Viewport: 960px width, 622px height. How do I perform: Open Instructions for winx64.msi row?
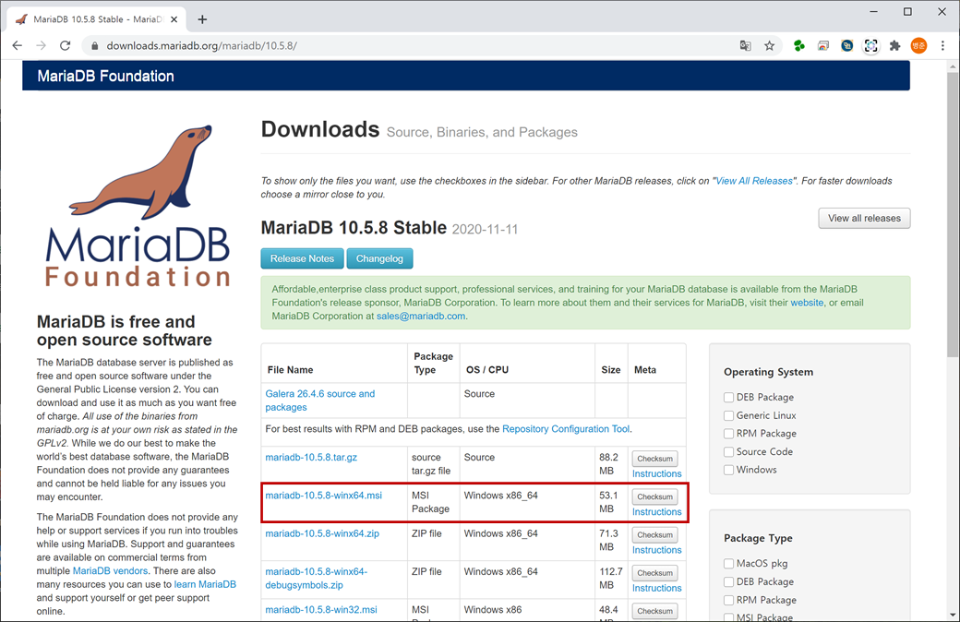(x=656, y=512)
